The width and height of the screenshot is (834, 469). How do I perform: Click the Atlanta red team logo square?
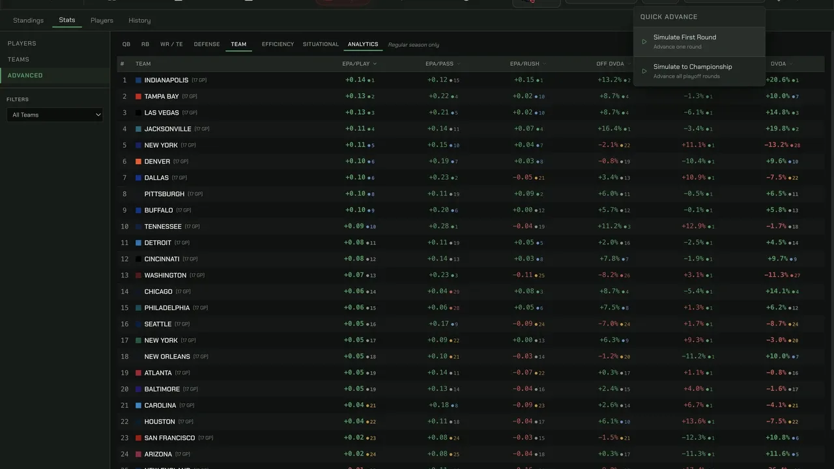[x=138, y=373]
